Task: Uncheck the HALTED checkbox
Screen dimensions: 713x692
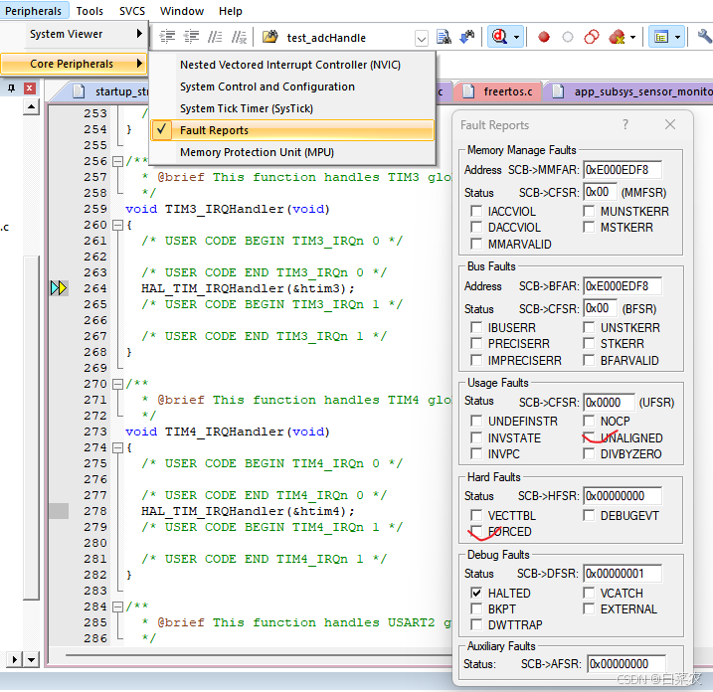Action: click(x=476, y=593)
